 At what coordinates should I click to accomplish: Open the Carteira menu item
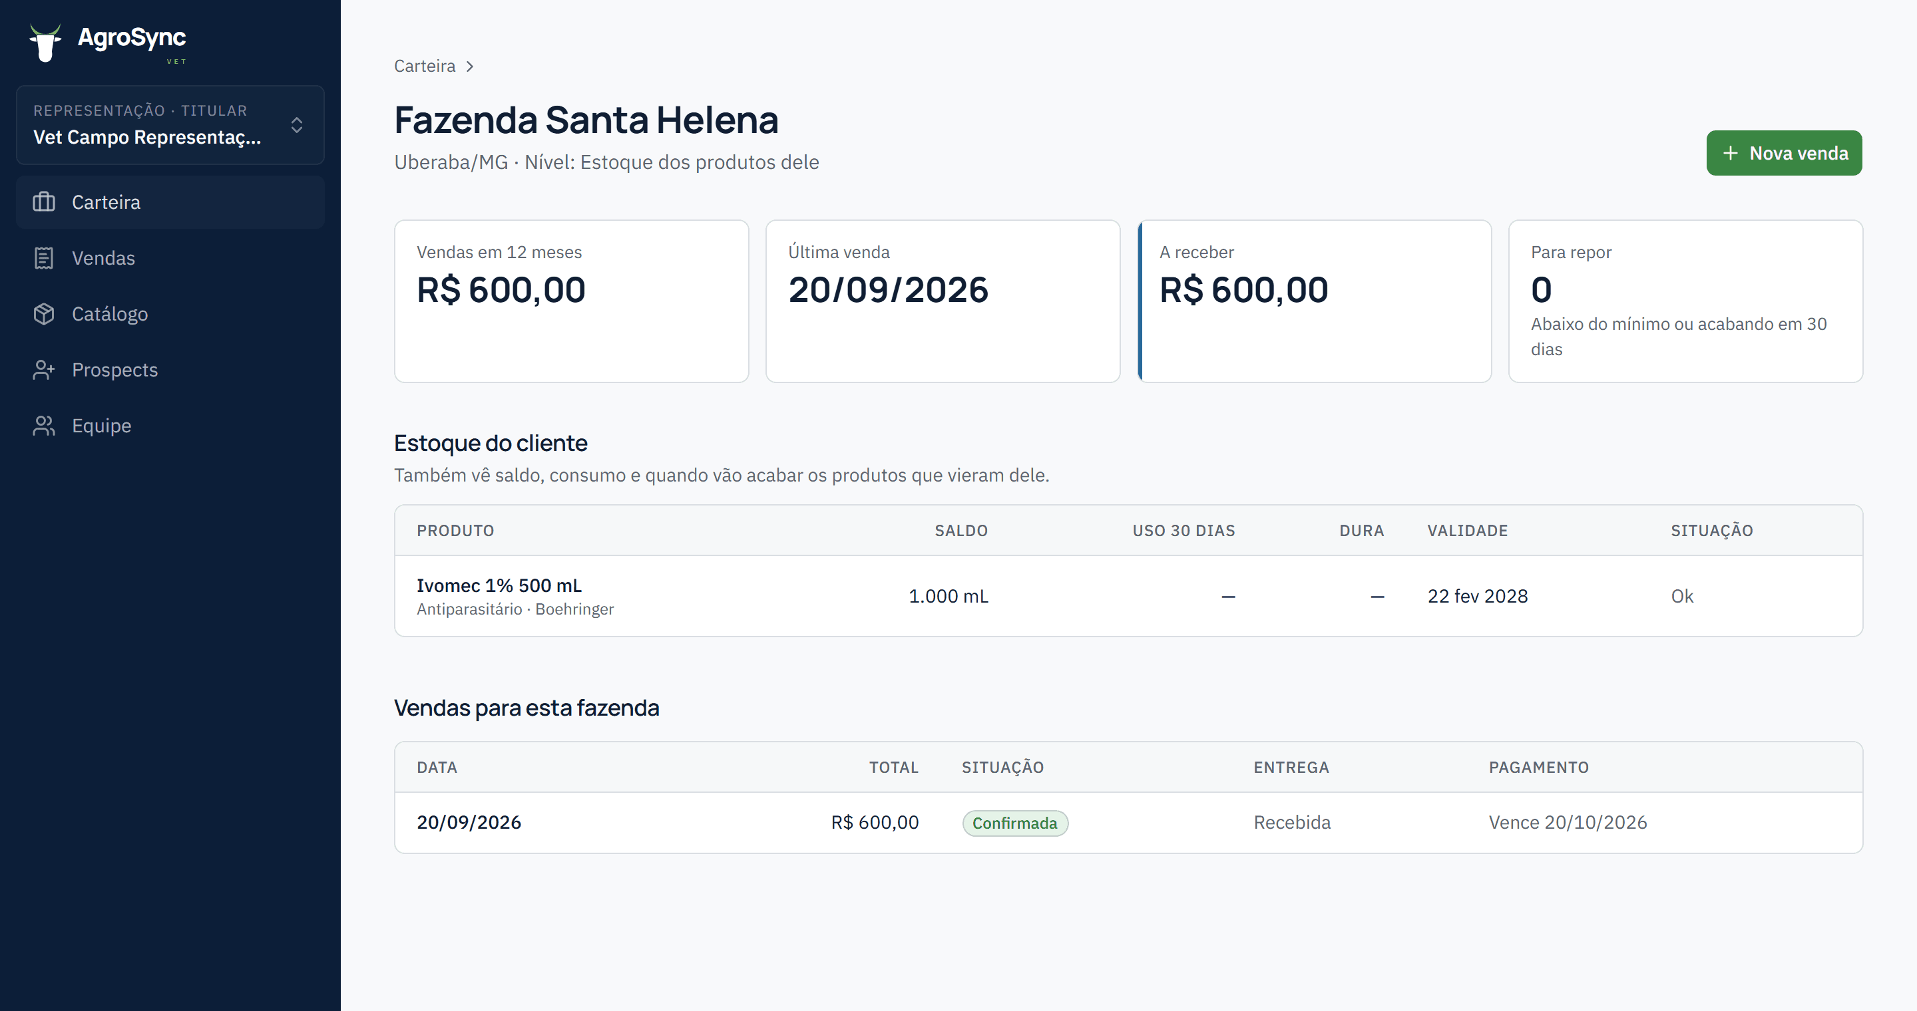pos(170,202)
